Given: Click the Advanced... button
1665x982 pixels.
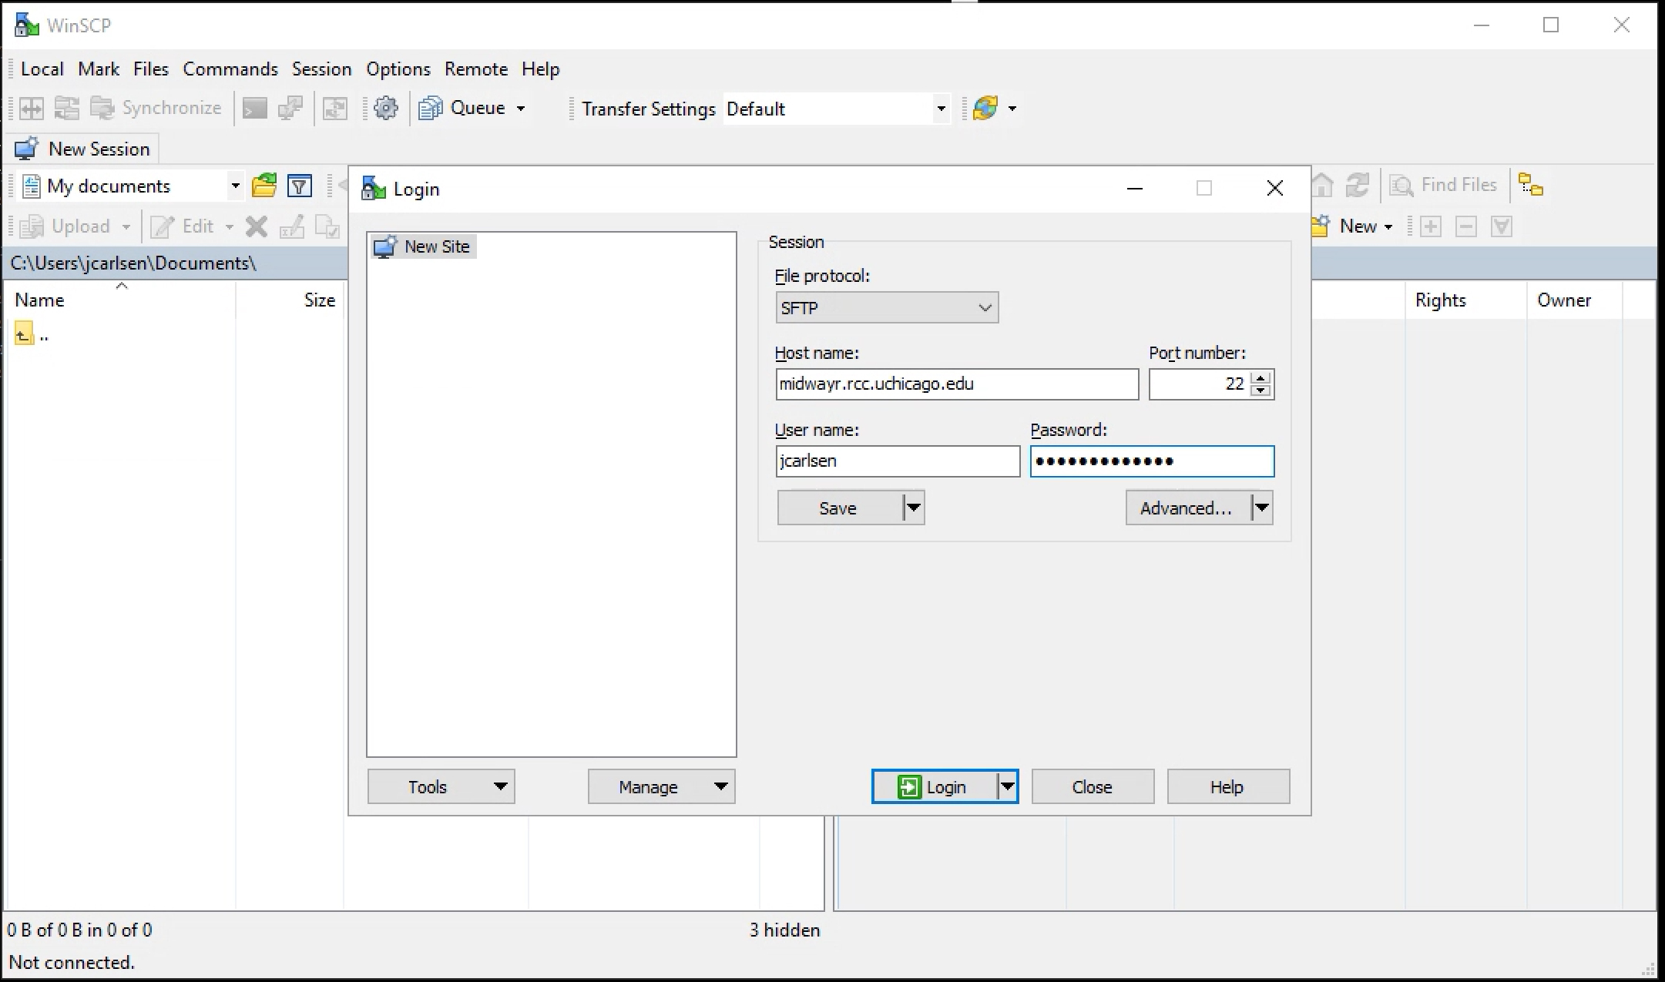Looking at the screenshot, I should (x=1187, y=508).
